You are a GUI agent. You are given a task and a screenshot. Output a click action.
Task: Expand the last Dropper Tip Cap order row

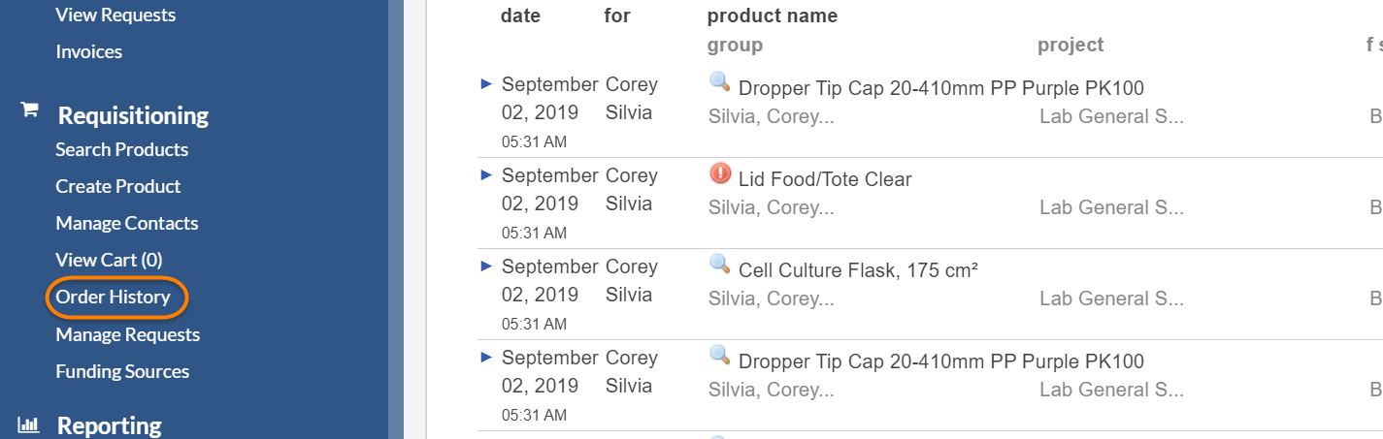[x=487, y=358]
